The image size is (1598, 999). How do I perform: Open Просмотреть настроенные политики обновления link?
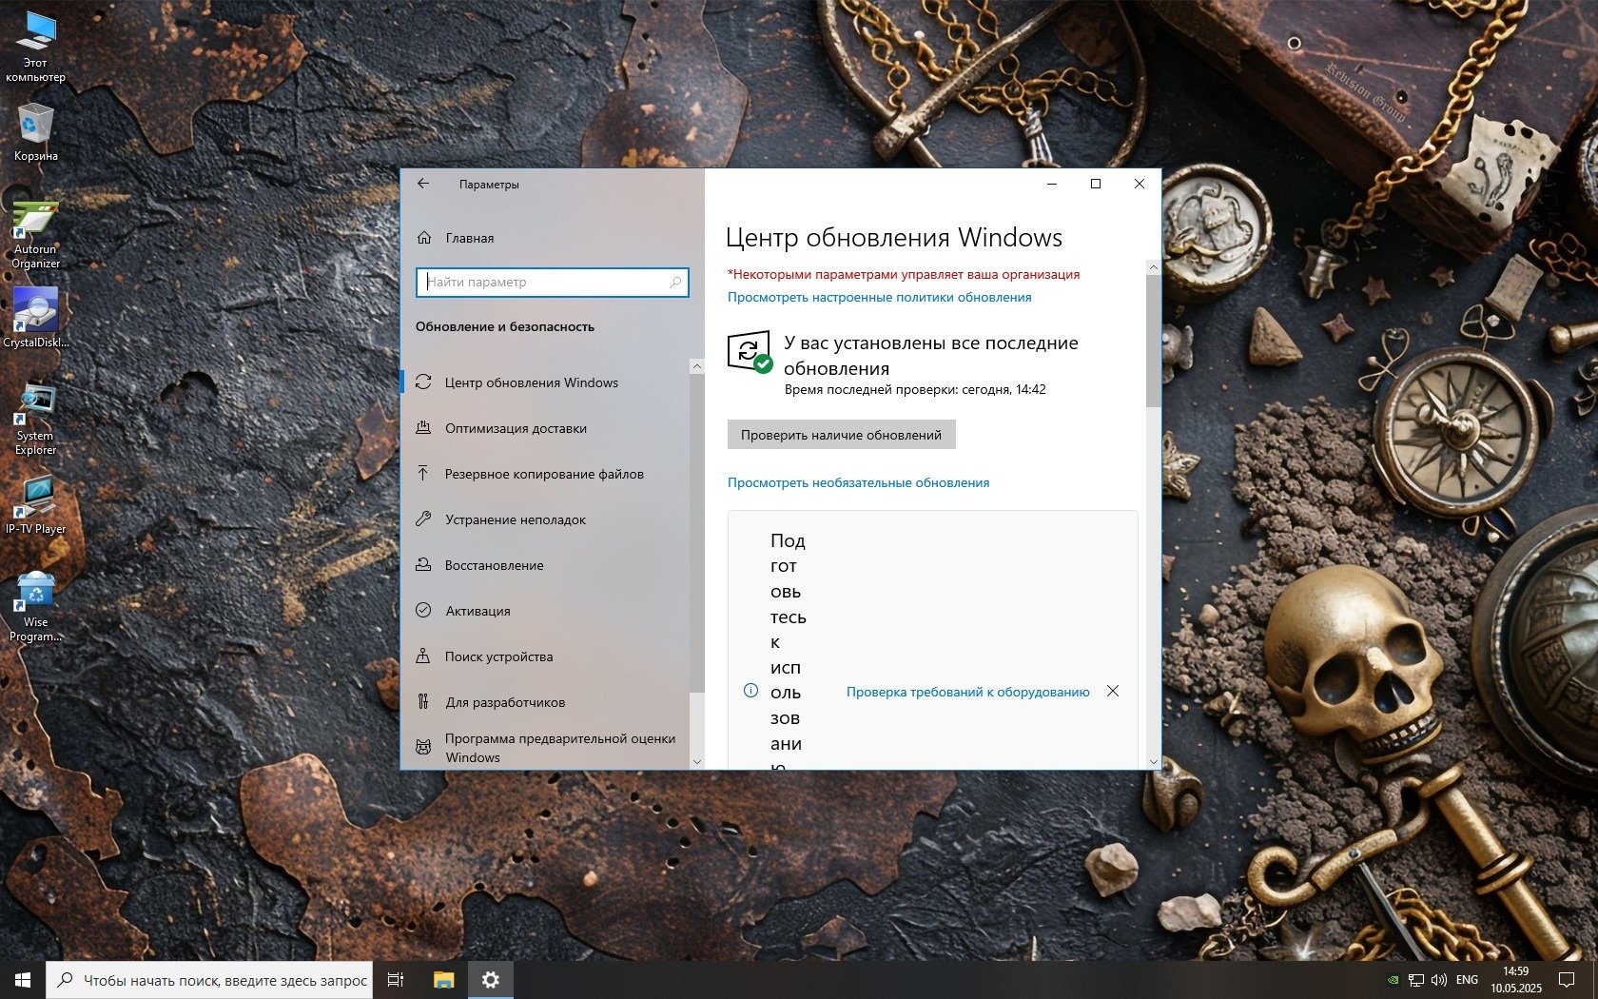coord(879,297)
